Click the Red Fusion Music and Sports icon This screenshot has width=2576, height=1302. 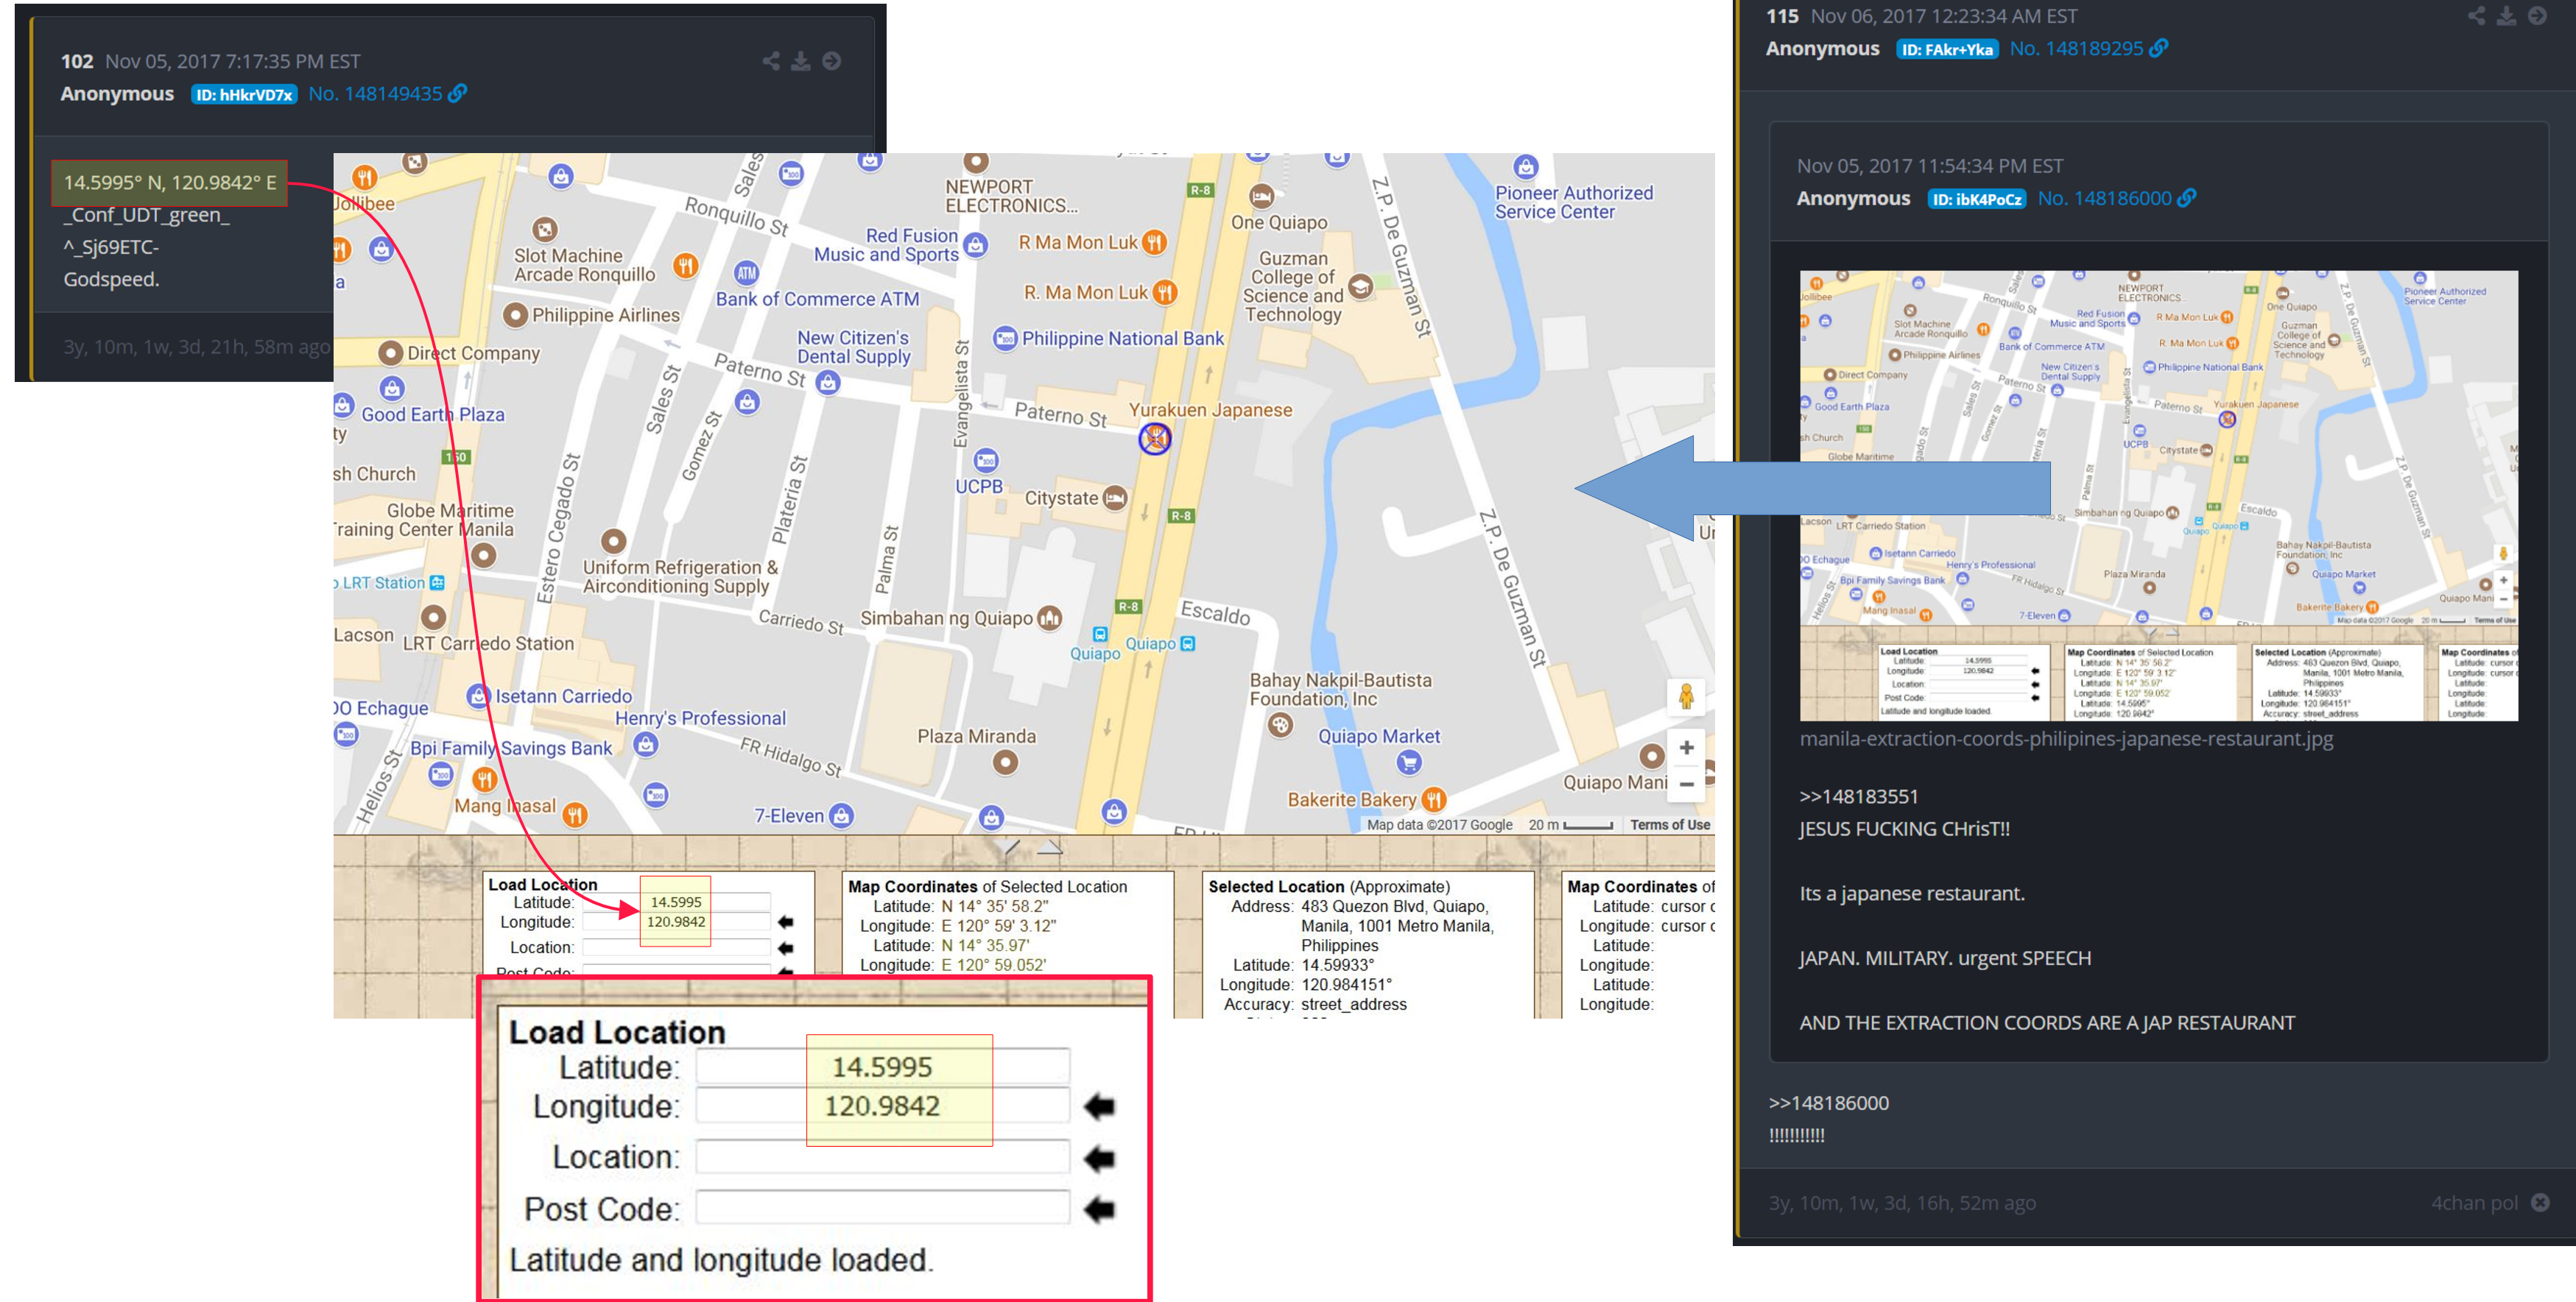click(x=976, y=244)
